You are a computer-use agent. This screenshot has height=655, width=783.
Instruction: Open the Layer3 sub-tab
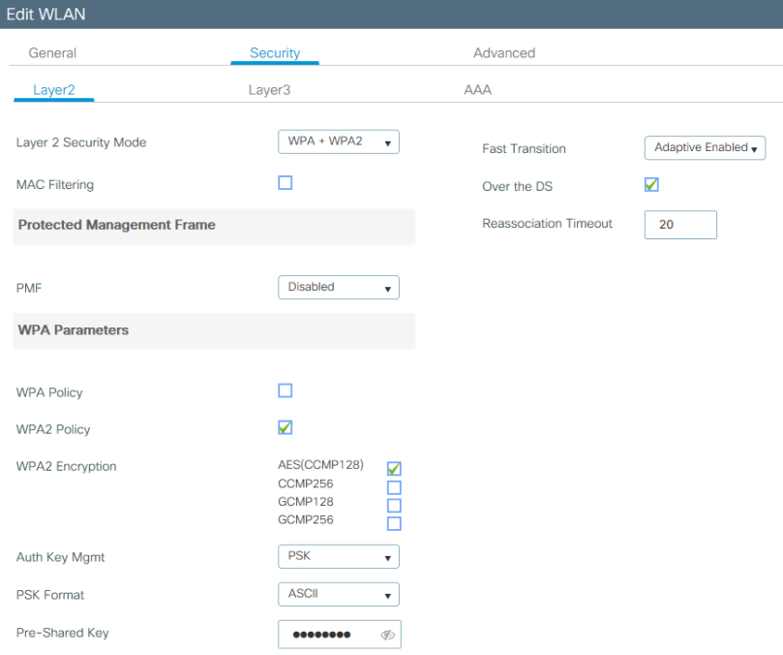click(x=269, y=90)
